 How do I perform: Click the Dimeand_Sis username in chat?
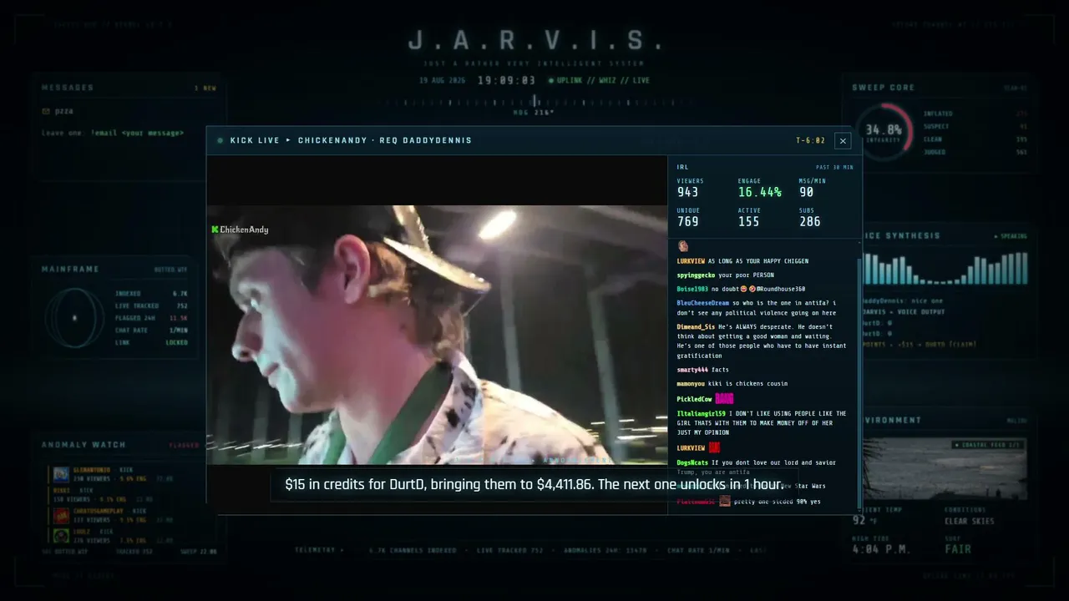click(x=696, y=326)
